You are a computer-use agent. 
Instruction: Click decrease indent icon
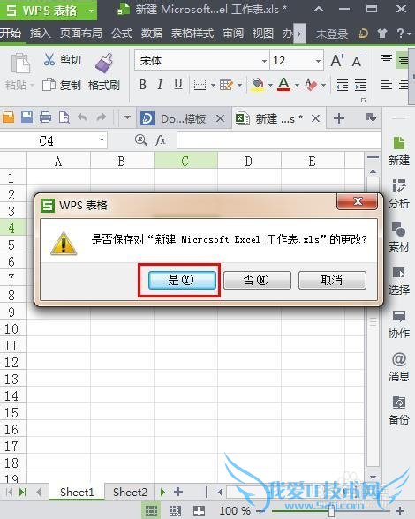point(342,85)
